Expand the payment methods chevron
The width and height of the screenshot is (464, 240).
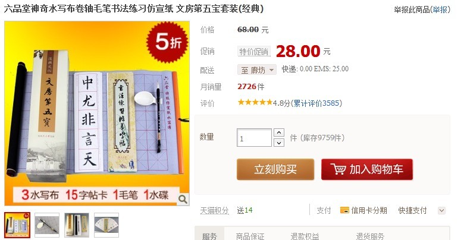click(441, 210)
